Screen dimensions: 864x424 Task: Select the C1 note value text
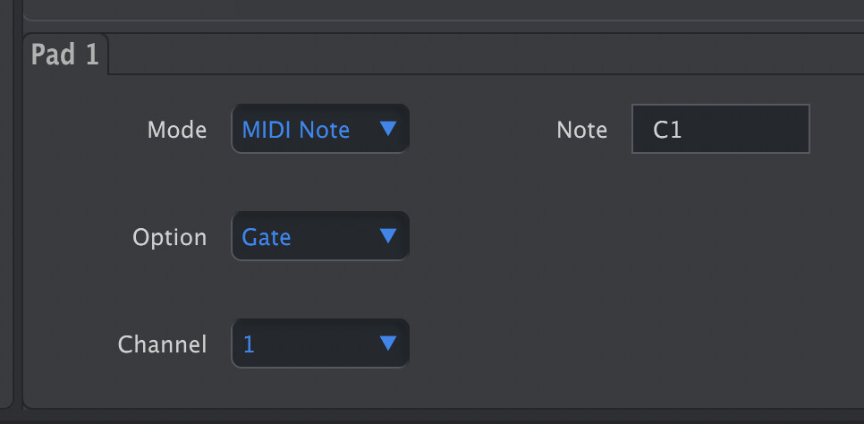tap(667, 131)
